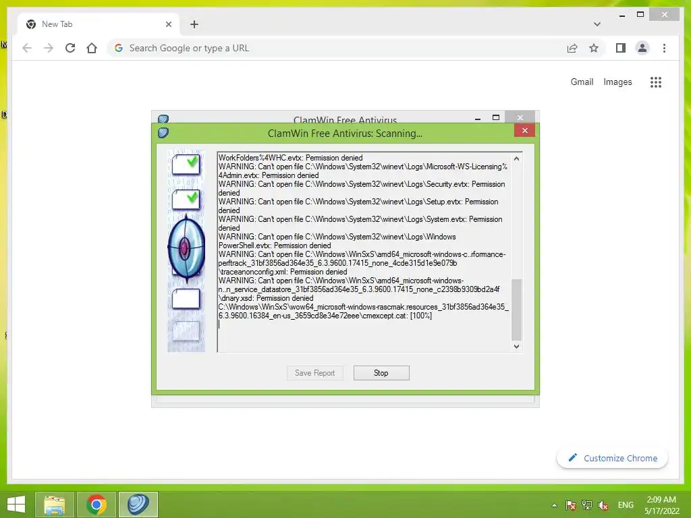Viewport: 691px width, 518px height.
Task: Click warning line mentioning System.evtx
Action: click(360, 224)
